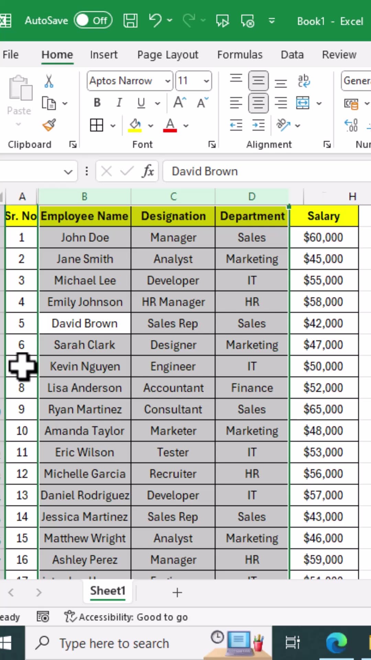Toggle Bold formatting
The height and width of the screenshot is (660, 371).
pos(97,103)
